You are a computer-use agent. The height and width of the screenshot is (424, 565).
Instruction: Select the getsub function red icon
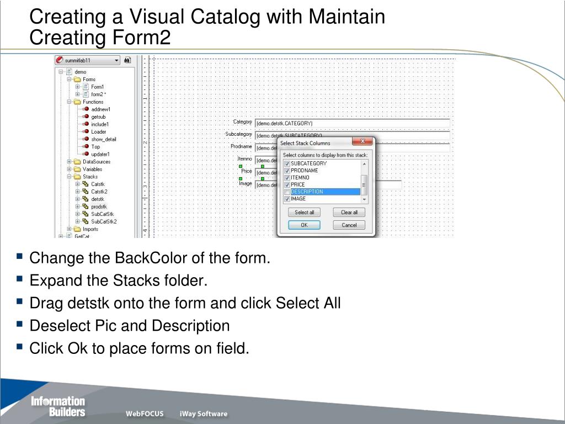pyautogui.click(x=86, y=116)
